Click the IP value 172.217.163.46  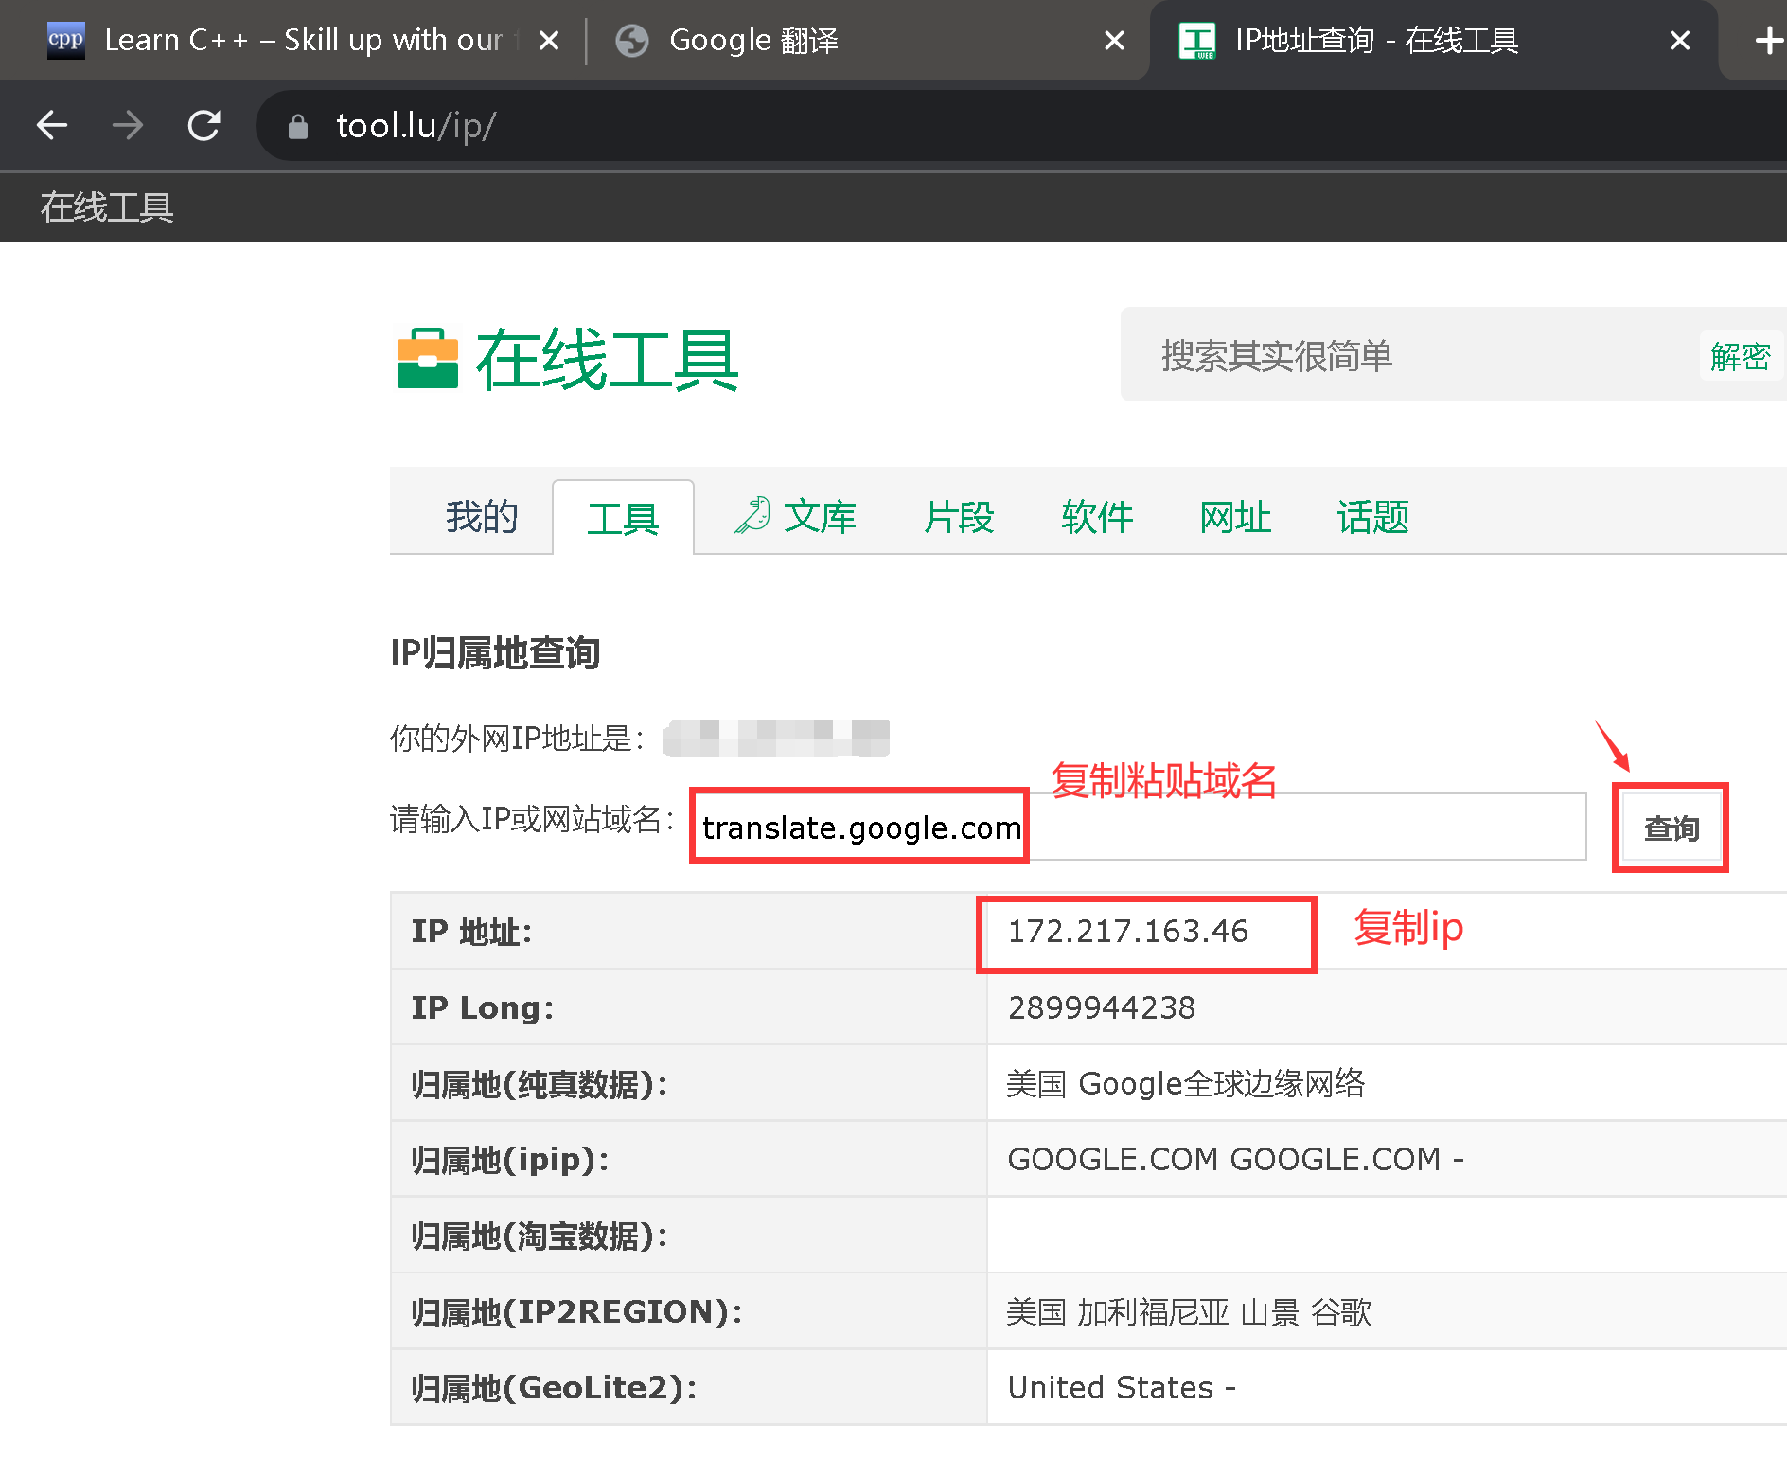coord(1128,932)
